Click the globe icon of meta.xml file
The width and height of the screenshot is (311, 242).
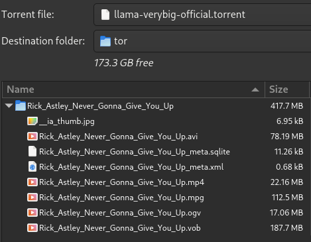click(32, 167)
